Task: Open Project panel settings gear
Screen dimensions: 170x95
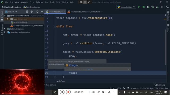Action: click(x=37, y=12)
